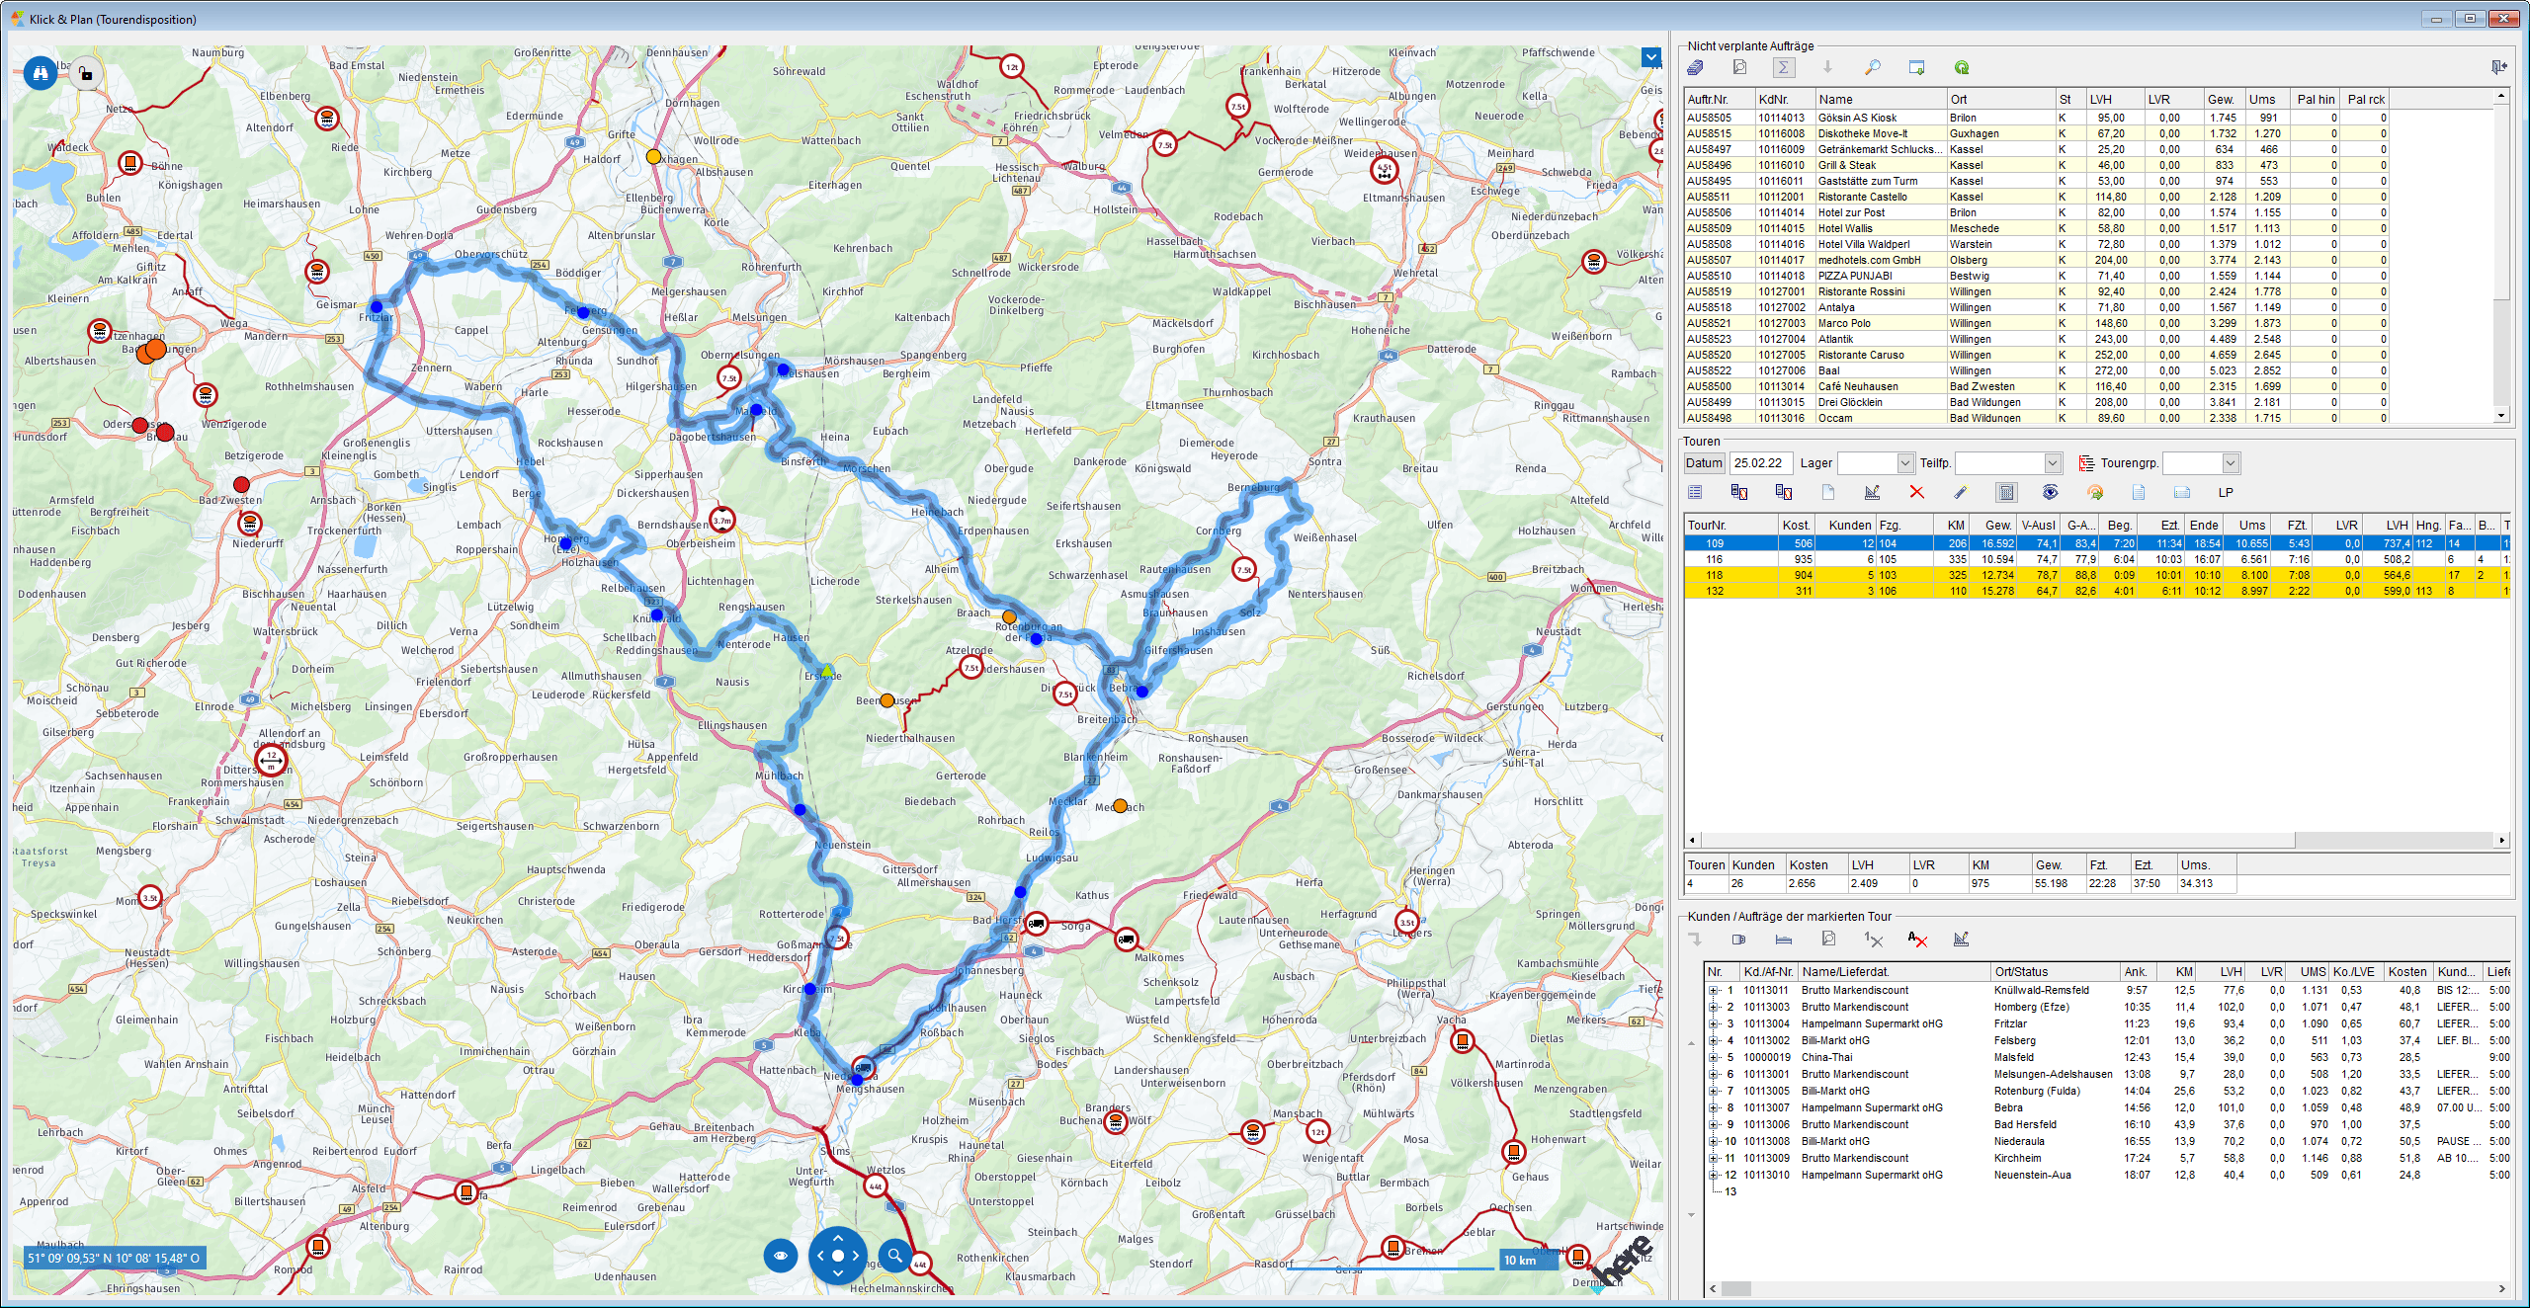2530x1308 pixels.
Task: Open document preview icon in stops toolbar
Action: (1828, 940)
